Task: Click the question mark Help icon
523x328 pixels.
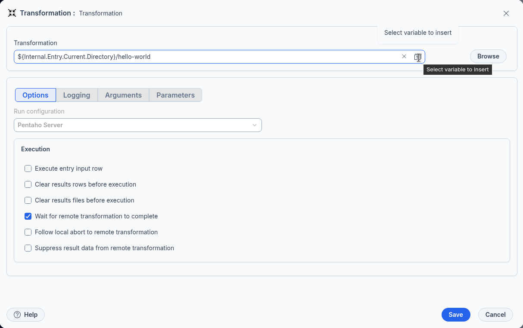Action: coord(17,315)
